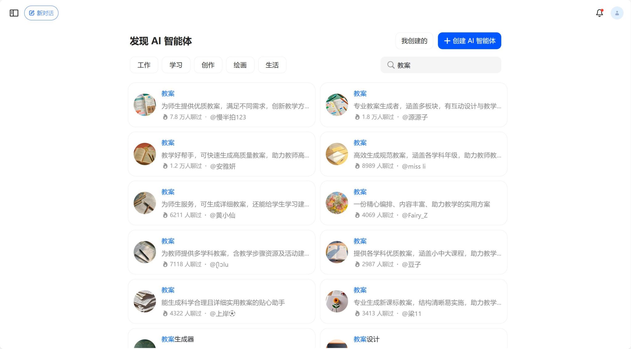Activate the 生活 filter option
Image resolution: width=631 pixels, height=349 pixels.
(272, 65)
